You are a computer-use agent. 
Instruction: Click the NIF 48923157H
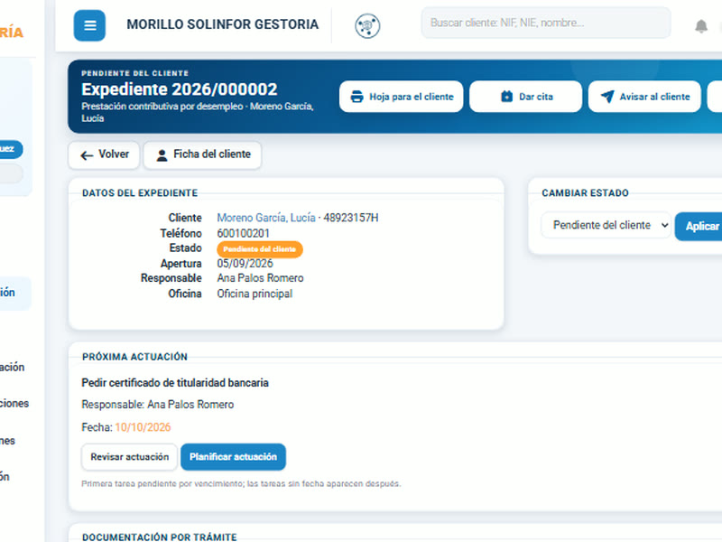click(x=351, y=218)
